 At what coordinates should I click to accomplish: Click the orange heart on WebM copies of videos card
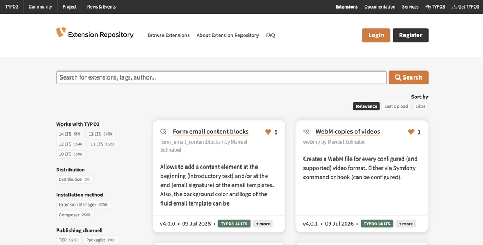(x=411, y=132)
